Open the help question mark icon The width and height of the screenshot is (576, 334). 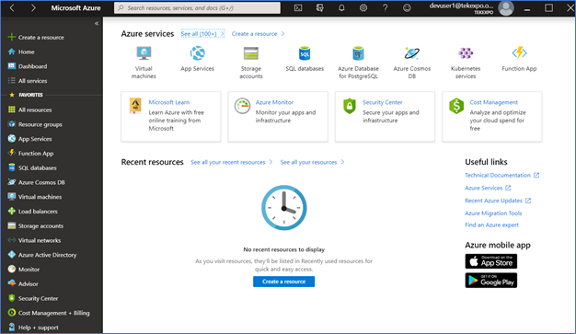tap(385, 7)
